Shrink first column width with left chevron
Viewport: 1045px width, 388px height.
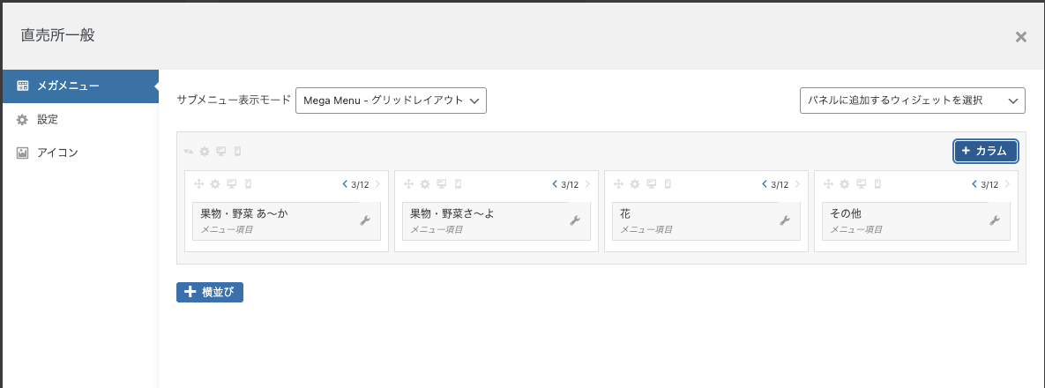345,184
